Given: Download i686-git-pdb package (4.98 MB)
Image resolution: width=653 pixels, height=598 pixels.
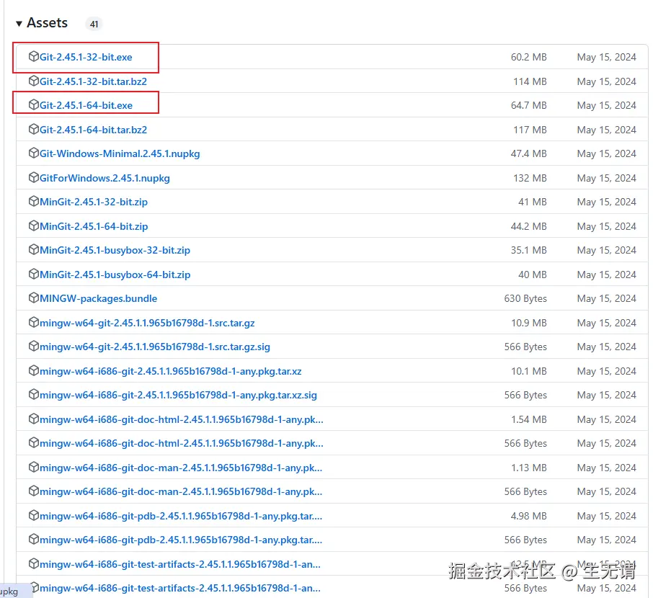Looking at the screenshot, I should [x=181, y=516].
